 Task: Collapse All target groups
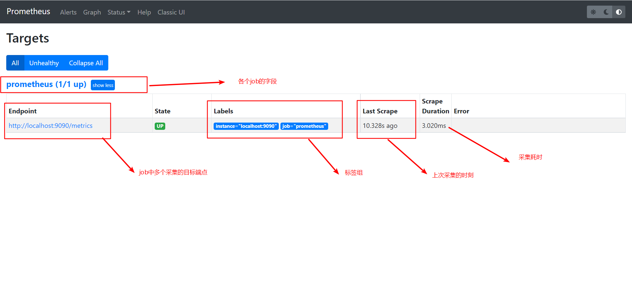tap(86, 63)
